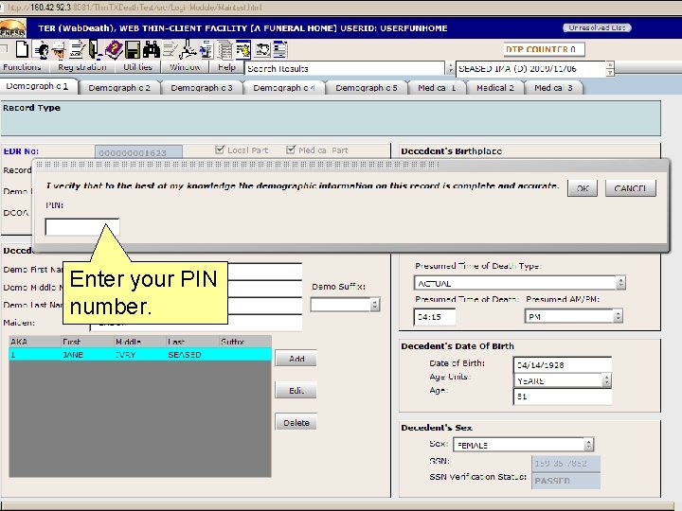Click the EDR No field
Image resolution: width=682 pixels, height=511 pixels.
pos(138,152)
